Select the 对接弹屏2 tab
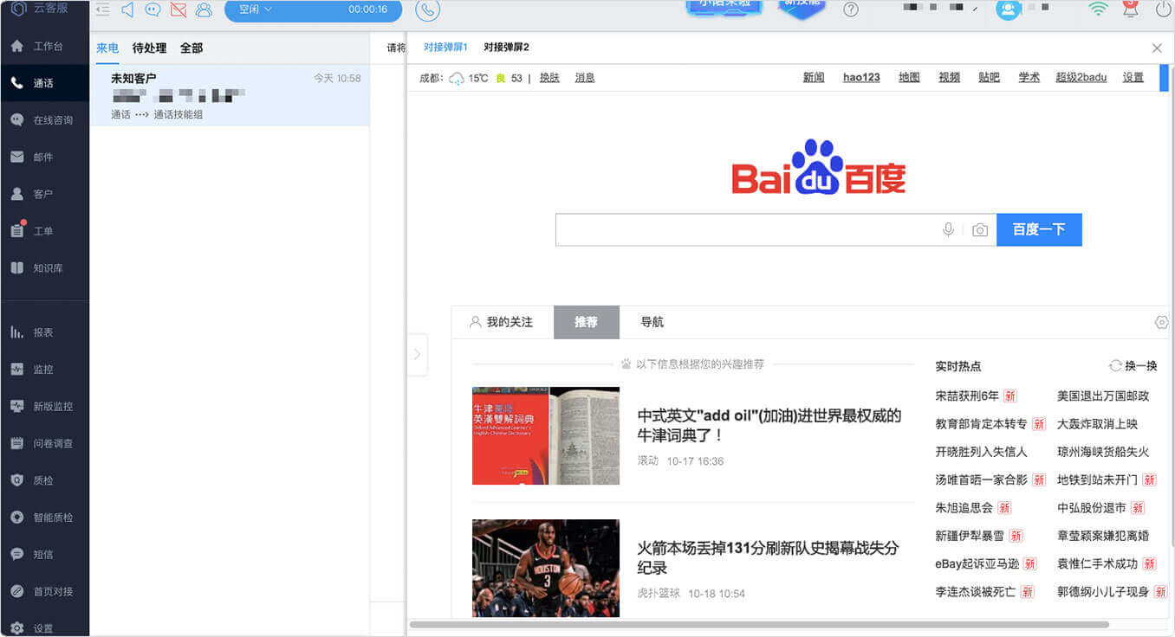Screen dimensions: 1175x637 pyautogui.click(x=506, y=48)
